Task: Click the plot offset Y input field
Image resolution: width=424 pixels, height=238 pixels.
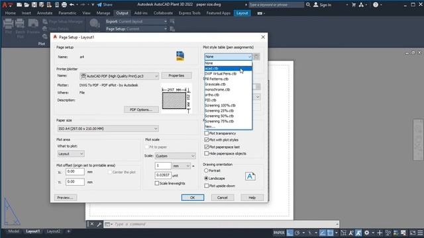Action: pyautogui.click(x=75, y=182)
